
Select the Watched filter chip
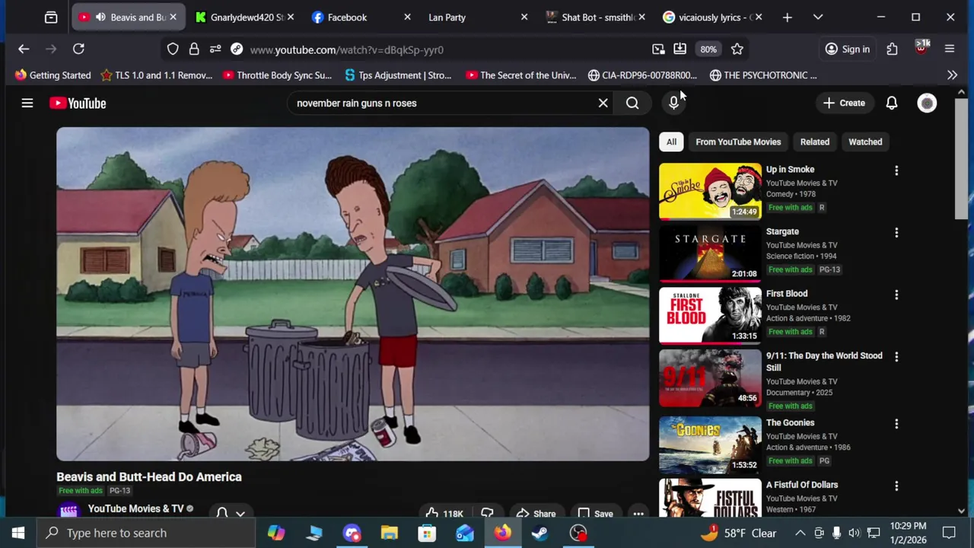[865, 142]
